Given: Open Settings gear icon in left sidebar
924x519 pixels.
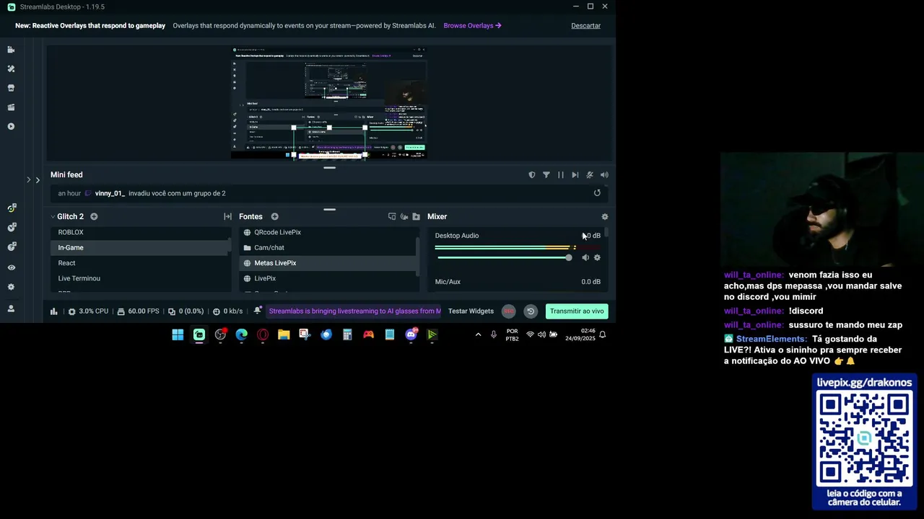Looking at the screenshot, I should (11, 287).
